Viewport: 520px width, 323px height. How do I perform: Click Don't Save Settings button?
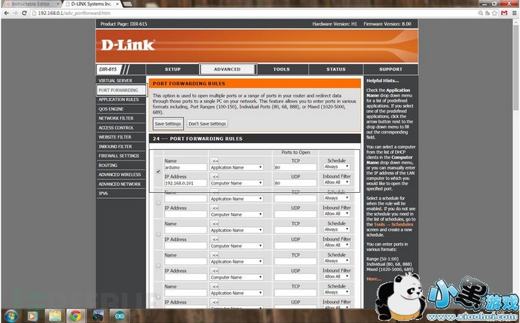click(x=207, y=123)
